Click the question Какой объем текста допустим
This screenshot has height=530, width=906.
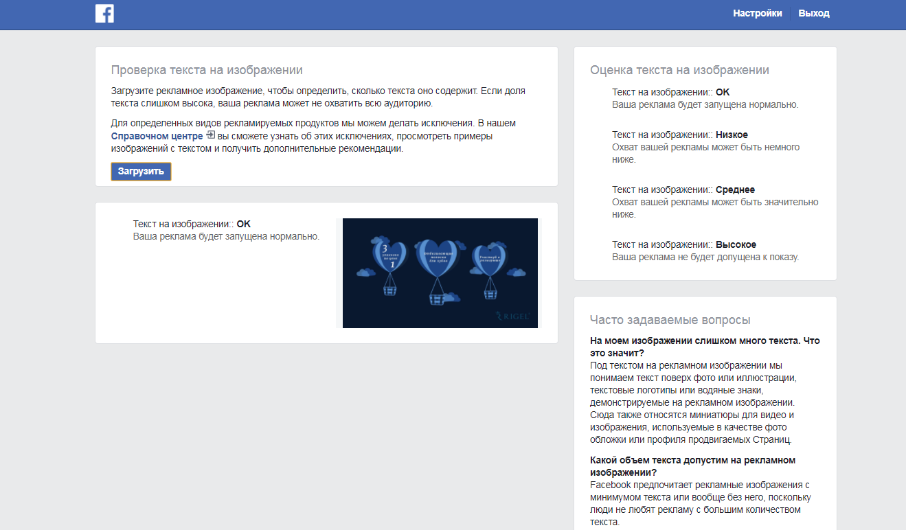(x=692, y=466)
